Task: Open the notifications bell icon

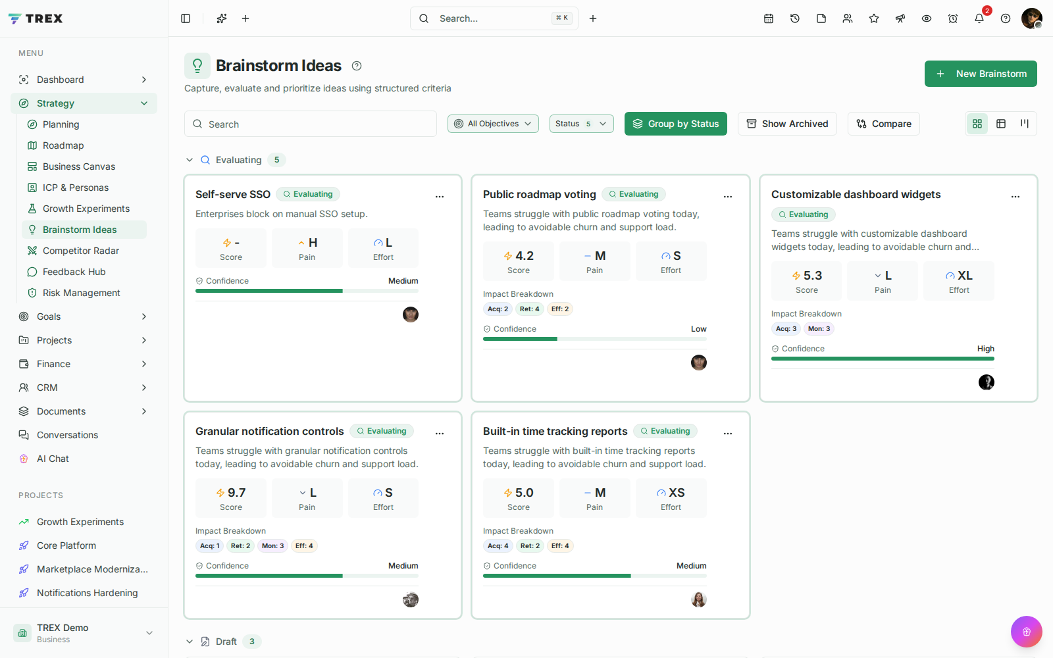Action: [x=979, y=18]
